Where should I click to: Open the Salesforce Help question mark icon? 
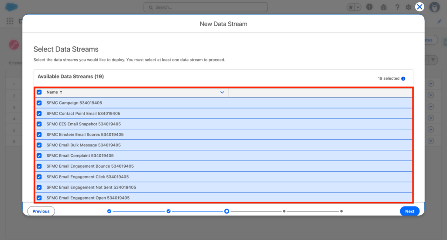coord(397,7)
